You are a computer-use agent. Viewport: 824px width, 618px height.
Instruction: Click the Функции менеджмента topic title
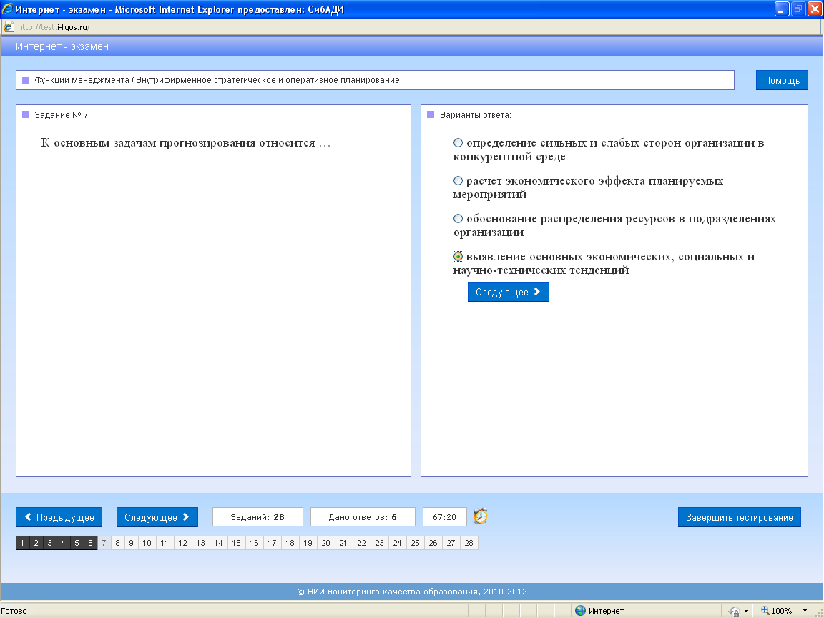(x=217, y=80)
